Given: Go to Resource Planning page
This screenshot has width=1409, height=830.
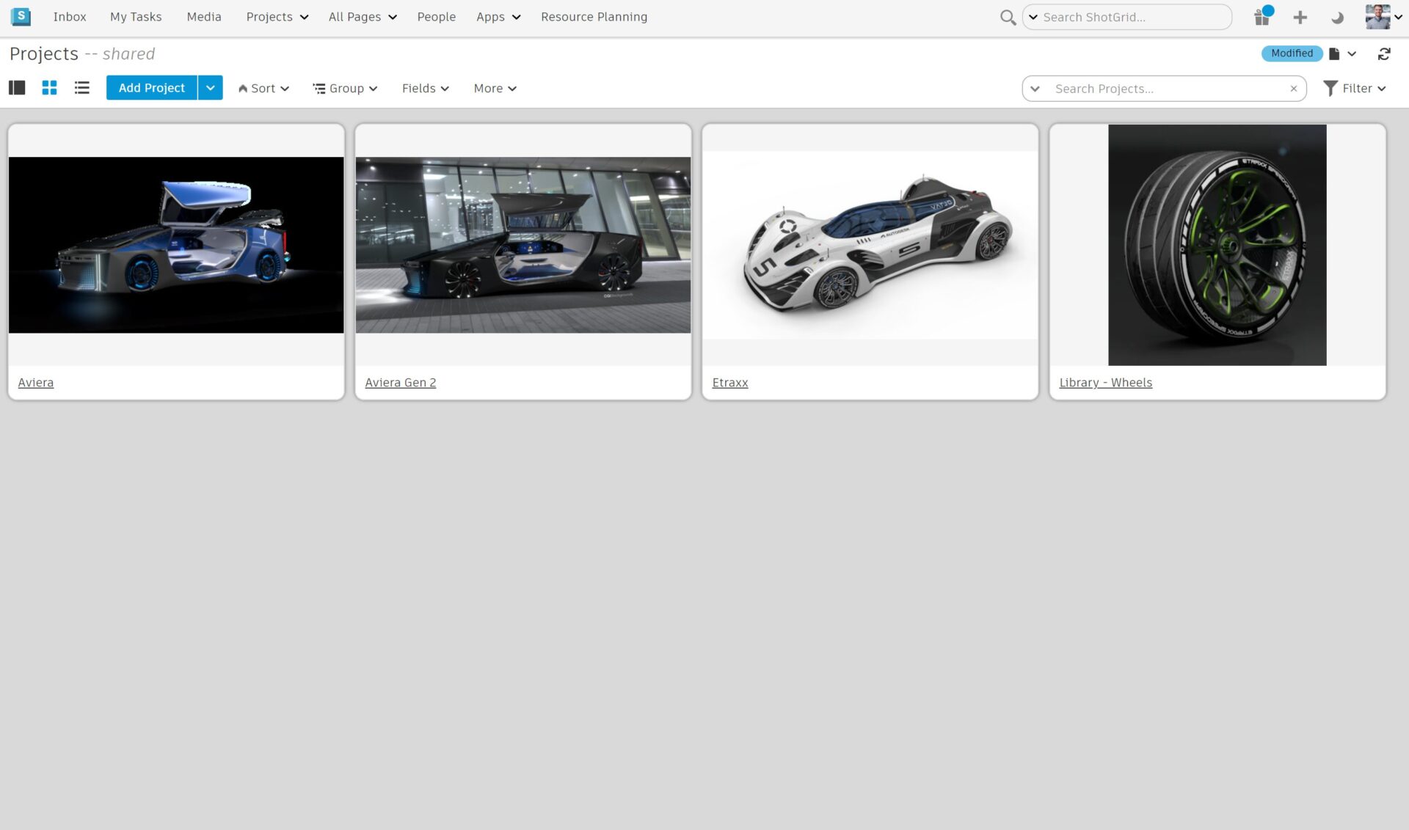Looking at the screenshot, I should [x=594, y=17].
